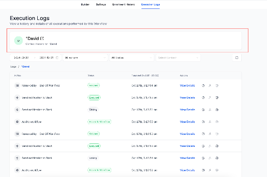Expand the Select Contact dropdown

(178, 58)
